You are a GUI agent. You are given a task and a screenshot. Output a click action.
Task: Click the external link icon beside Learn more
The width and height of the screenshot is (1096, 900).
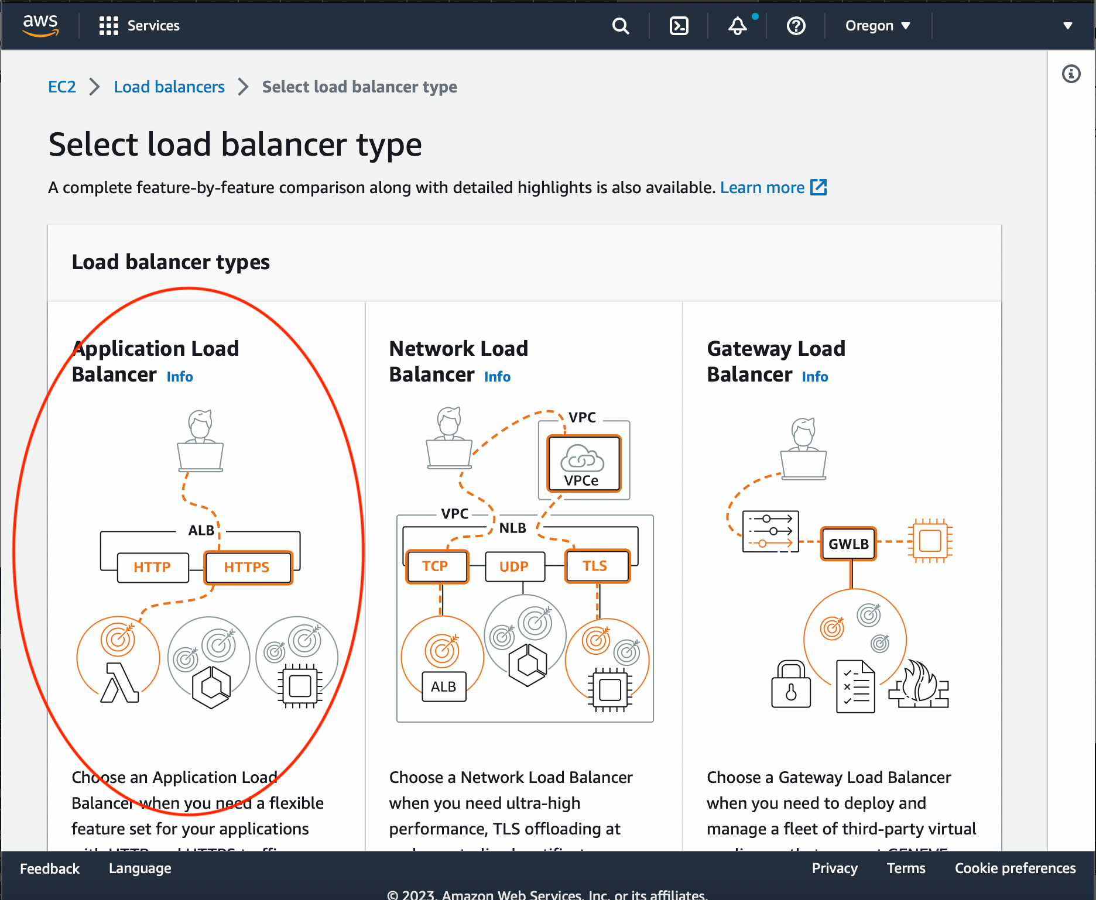coord(818,187)
